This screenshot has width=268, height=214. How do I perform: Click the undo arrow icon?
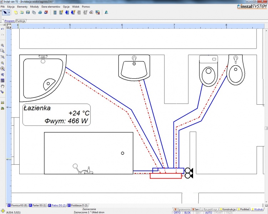[x=2, y=29]
